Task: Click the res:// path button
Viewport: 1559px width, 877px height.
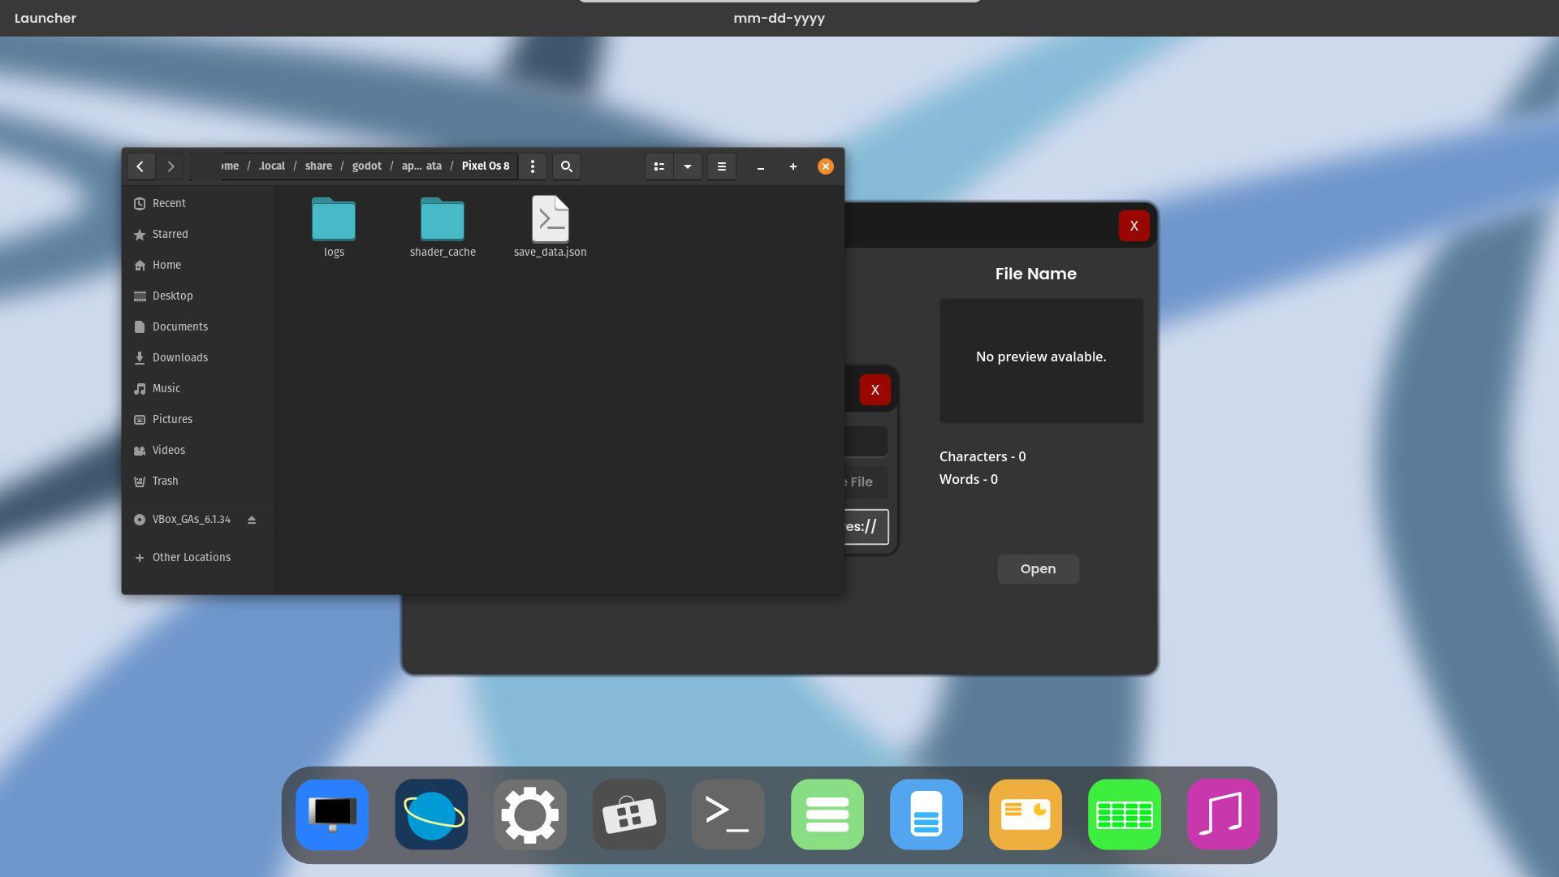Action: [x=866, y=527]
